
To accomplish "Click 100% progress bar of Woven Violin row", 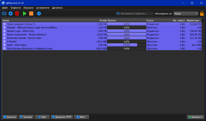I will click(126, 38).
